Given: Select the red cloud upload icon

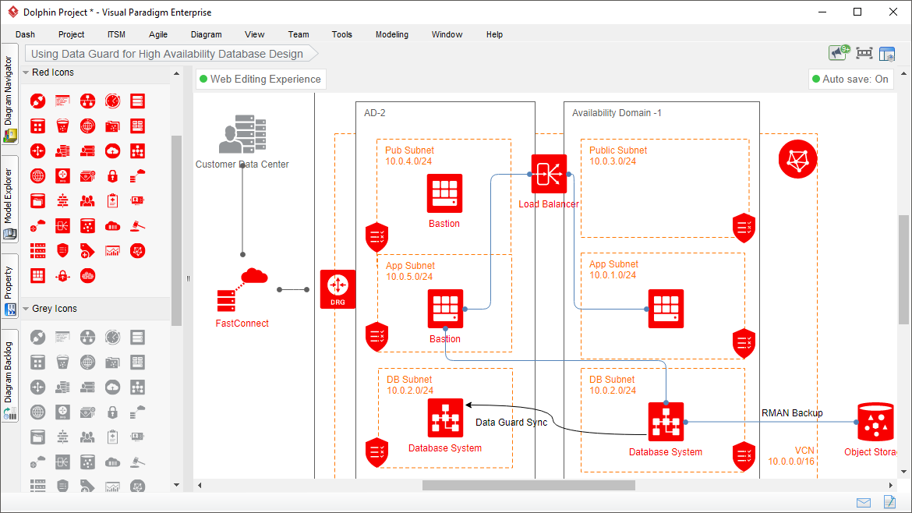Looking at the screenshot, I should coord(112,151).
